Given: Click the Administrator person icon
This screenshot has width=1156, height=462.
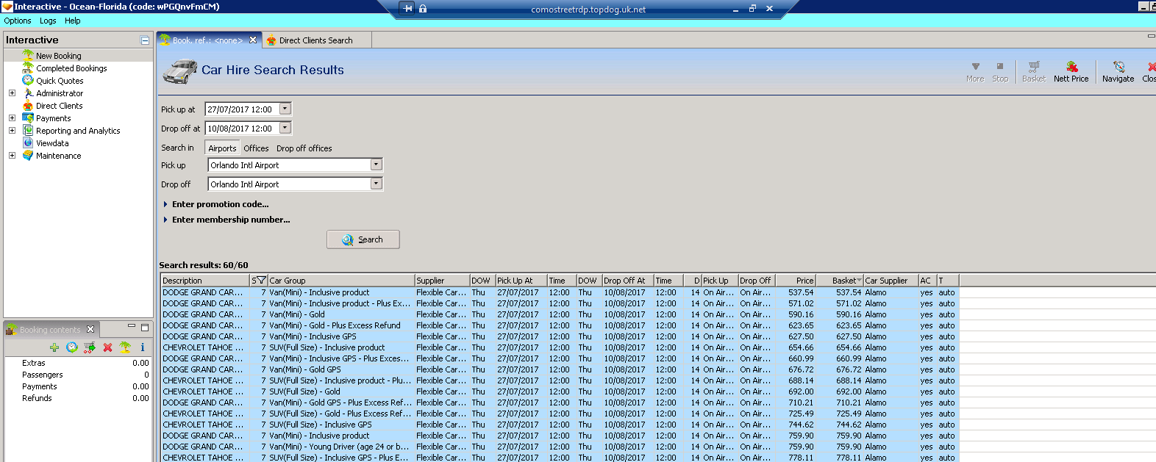Looking at the screenshot, I should pyautogui.click(x=28, y=93).
